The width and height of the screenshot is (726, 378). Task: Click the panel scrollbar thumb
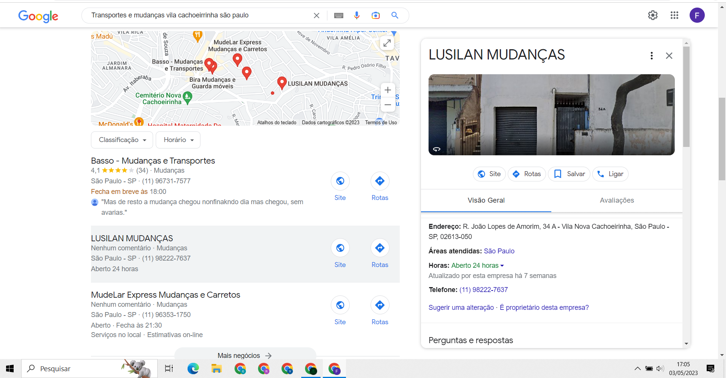click(686, 97)
